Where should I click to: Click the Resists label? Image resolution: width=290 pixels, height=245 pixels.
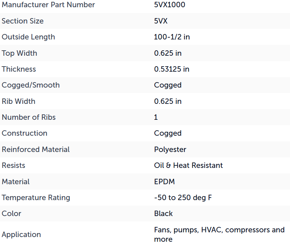pos(13,165)
